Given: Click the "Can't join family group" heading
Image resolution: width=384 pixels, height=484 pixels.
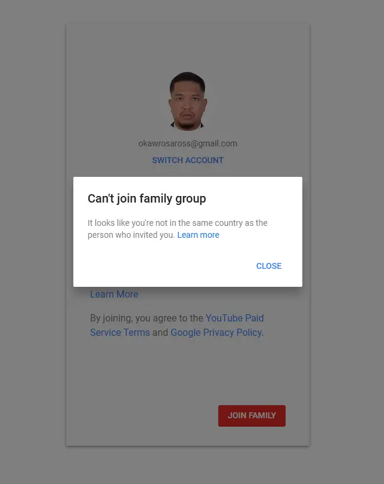Looking at the screenshot, I should click(147, 198).
